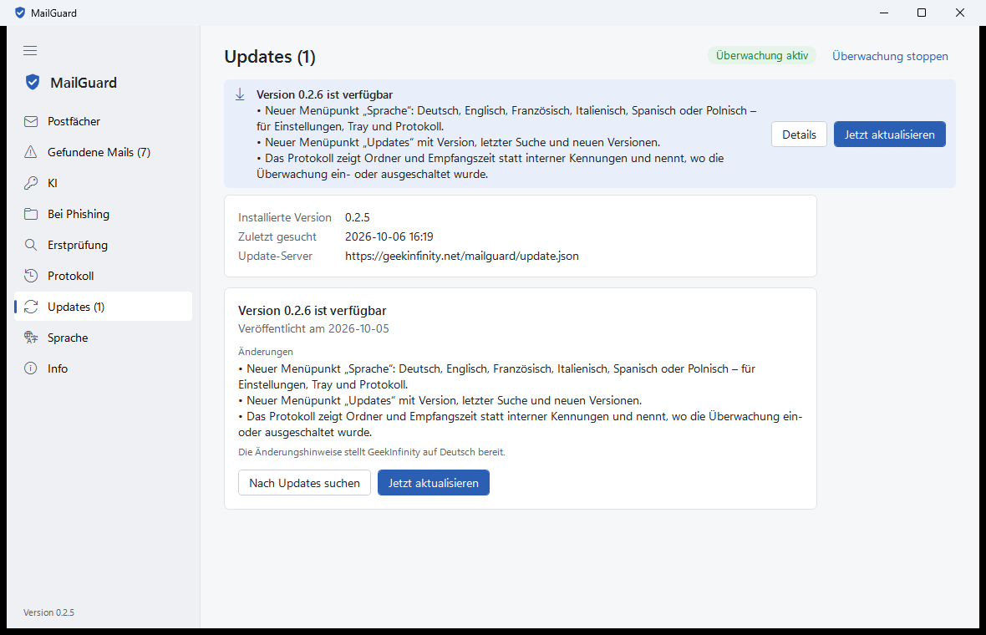Click the Änderungen section label
The width and height of the screenshot is (986, 635).
pyautogui.click(x=266, y=352)
